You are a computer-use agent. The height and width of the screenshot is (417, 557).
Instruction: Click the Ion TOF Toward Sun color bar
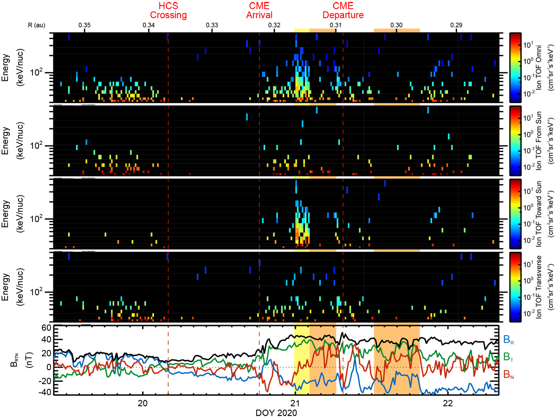[516, 214]
